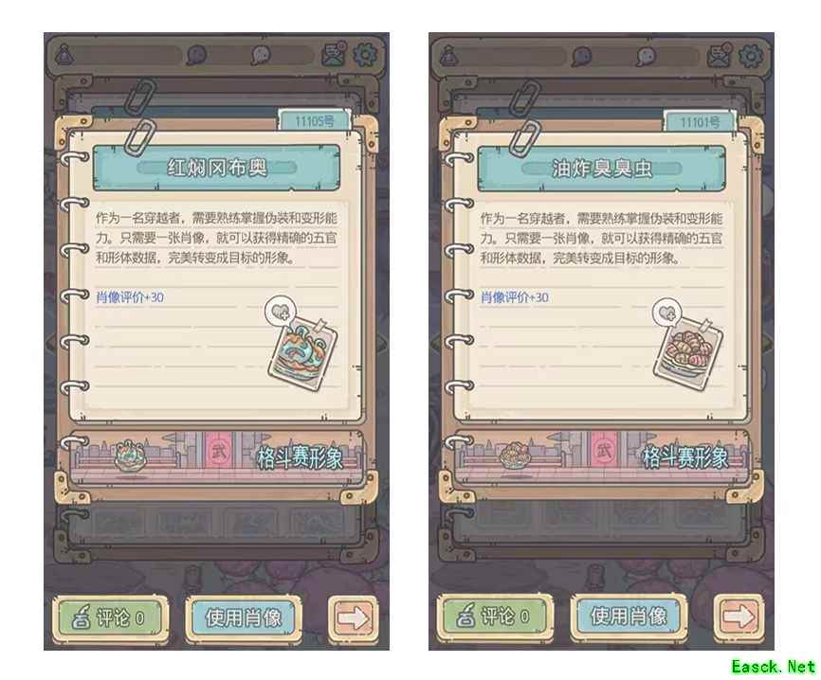This screenshot has width=821, height=680.
Task: Tap flask icon in right screen top bar
Action: pyautogui.click(x=448, y=53)
